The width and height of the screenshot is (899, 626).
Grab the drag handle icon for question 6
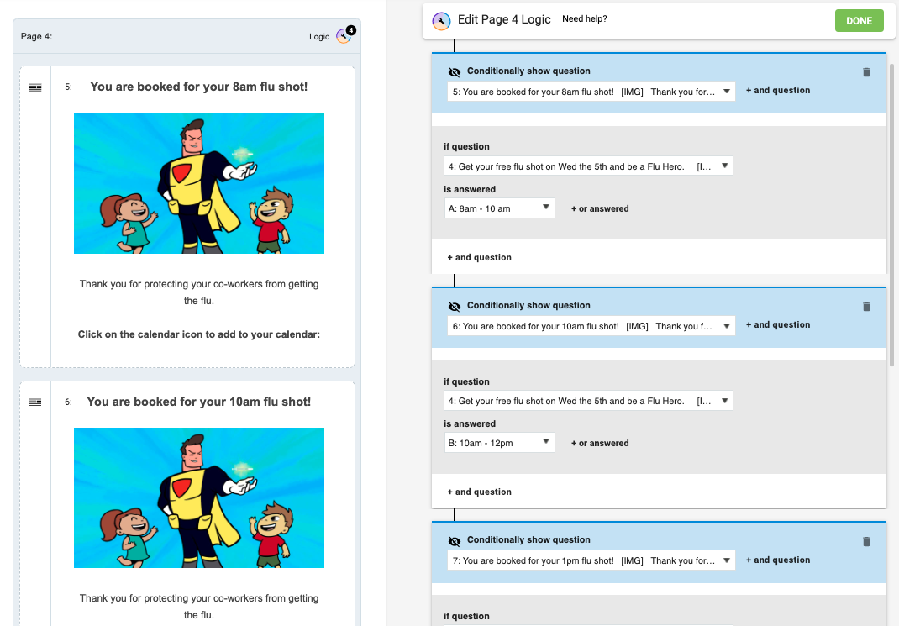pos(35,402)
